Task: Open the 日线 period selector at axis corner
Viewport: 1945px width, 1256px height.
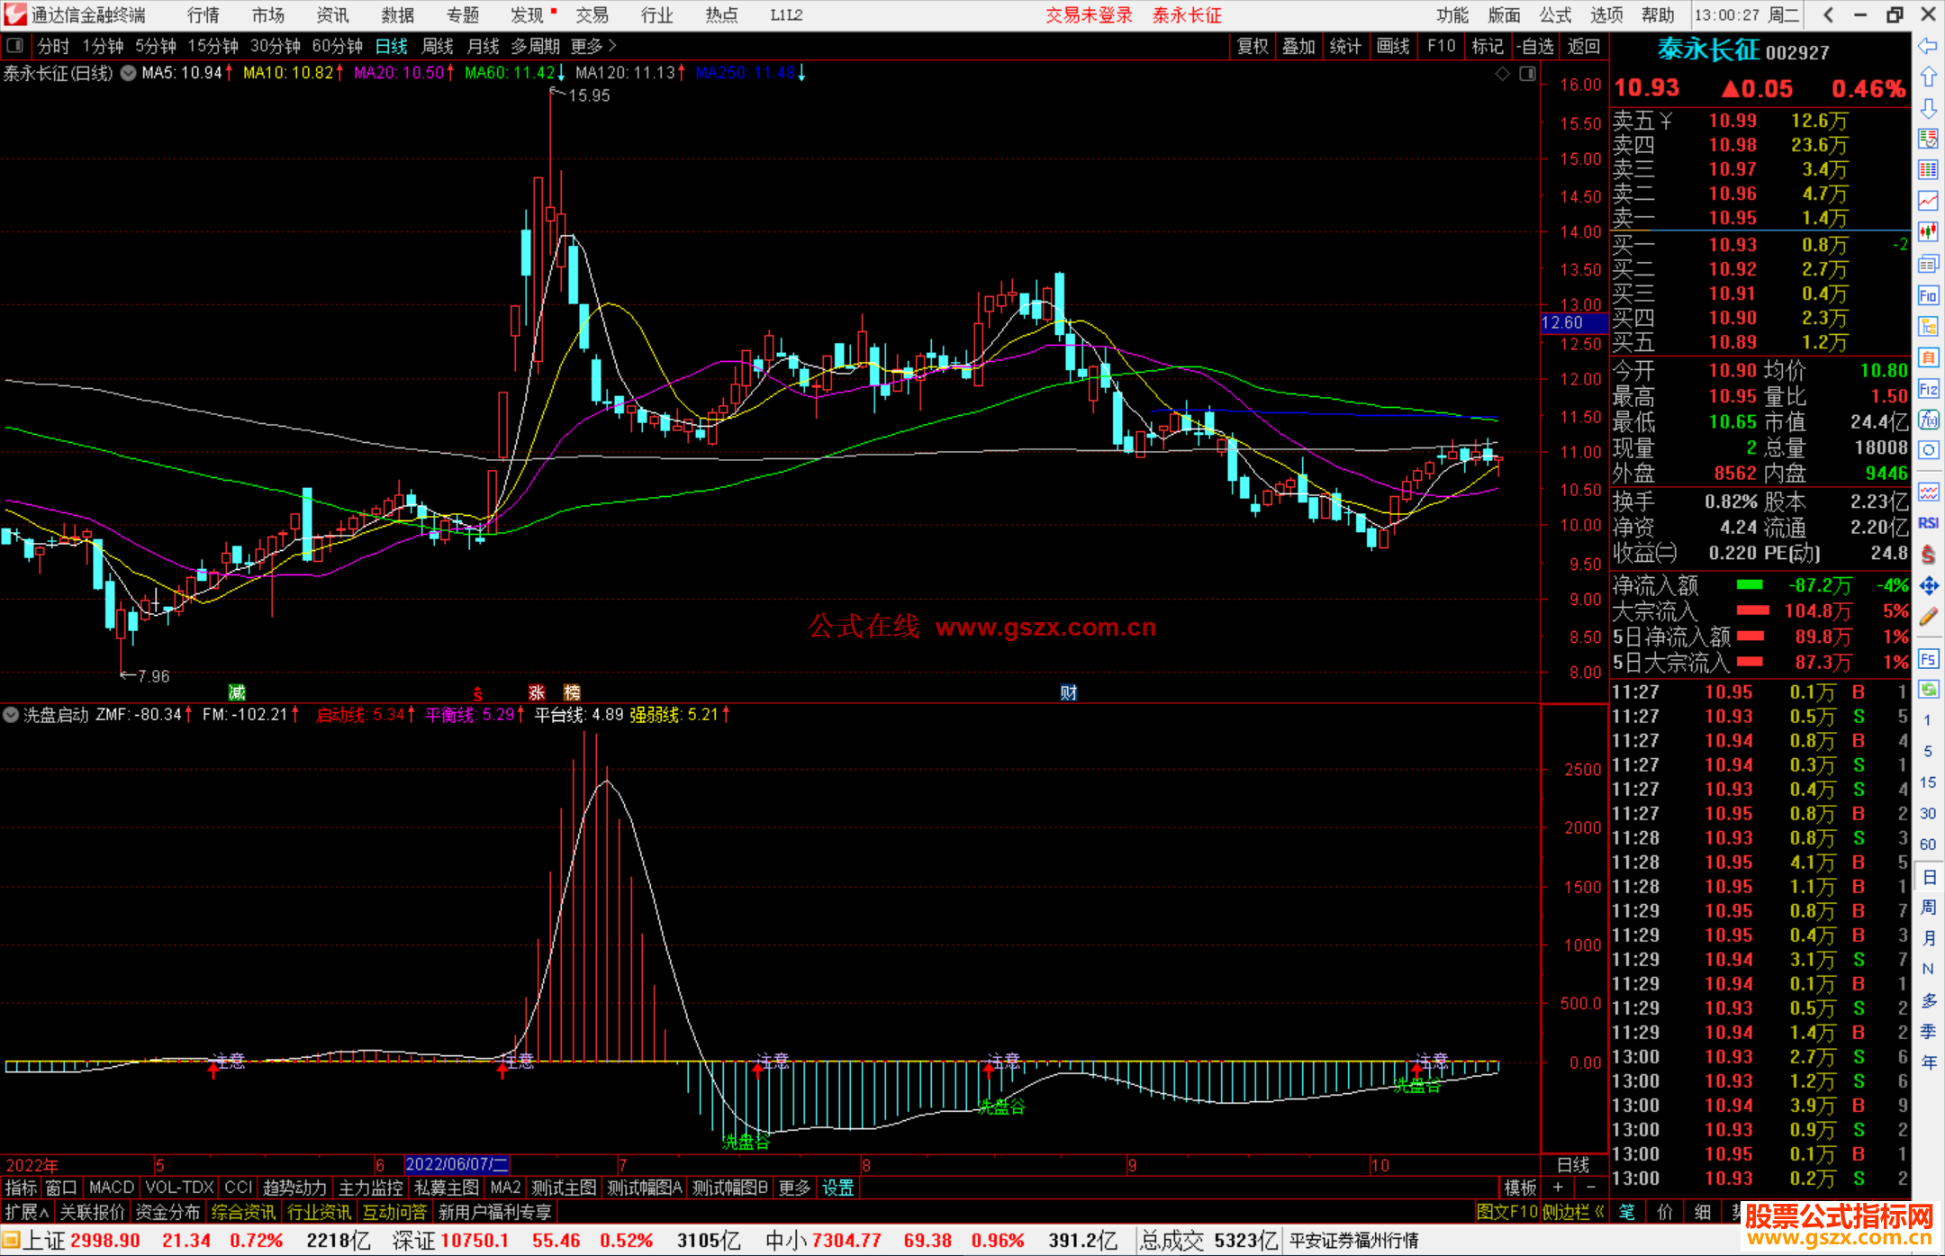Action: click(1573, 1165)
